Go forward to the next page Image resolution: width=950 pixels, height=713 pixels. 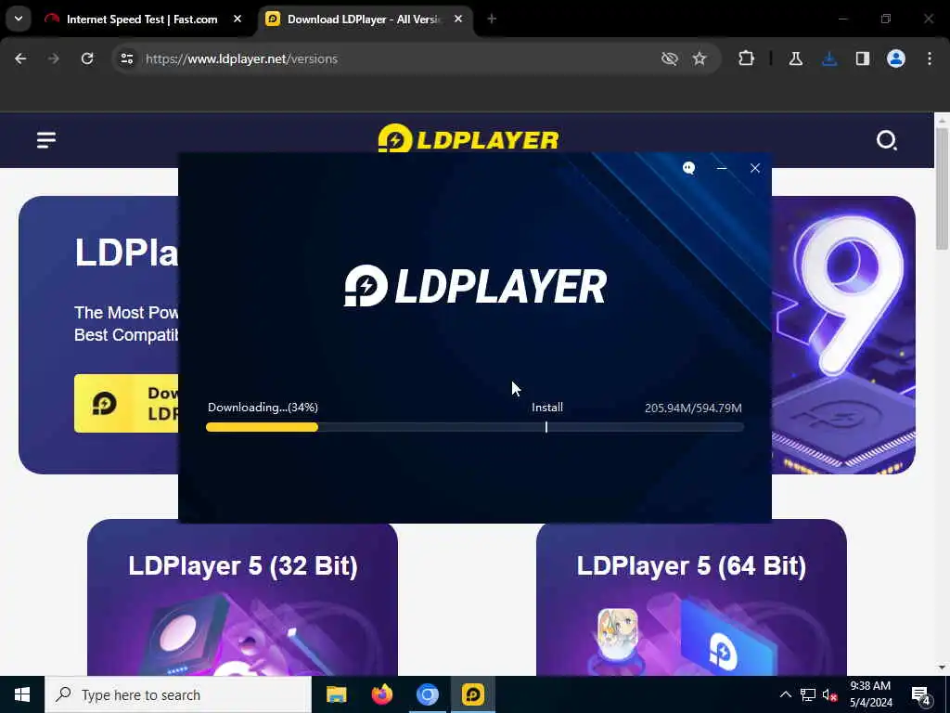coord(54,58)
